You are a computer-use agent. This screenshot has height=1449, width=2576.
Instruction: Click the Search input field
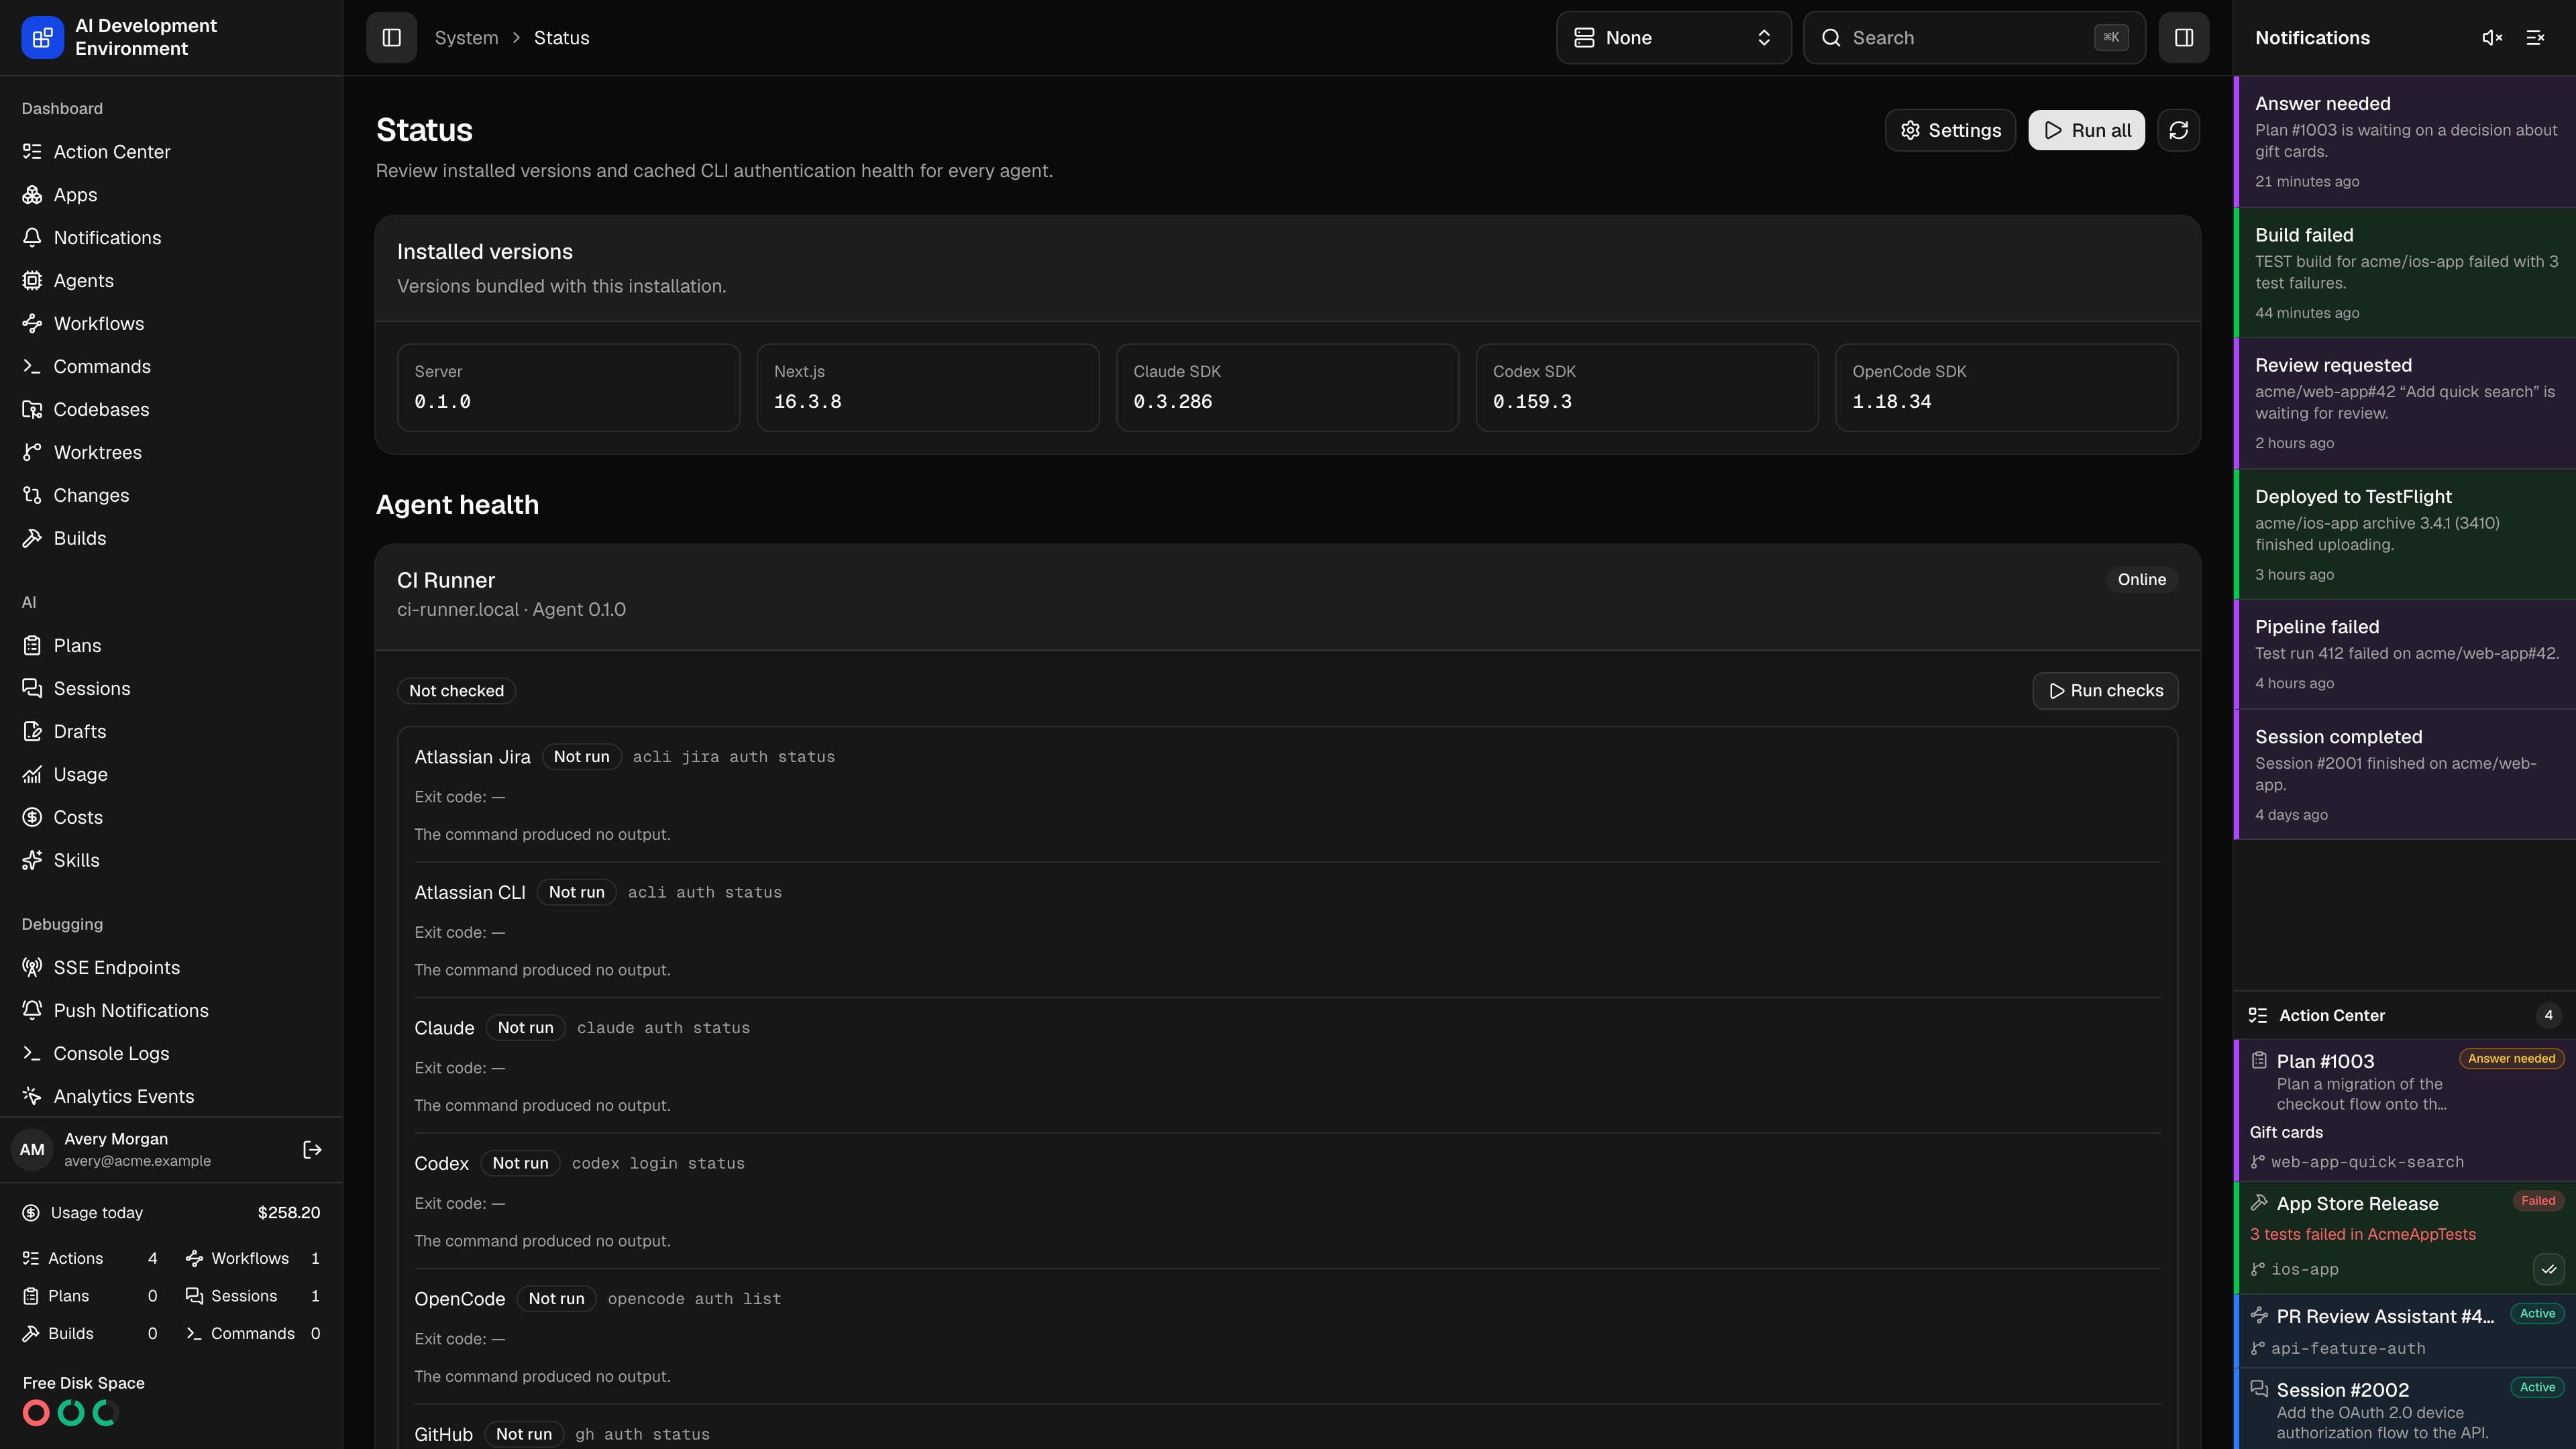click(x=1974, y=38)
